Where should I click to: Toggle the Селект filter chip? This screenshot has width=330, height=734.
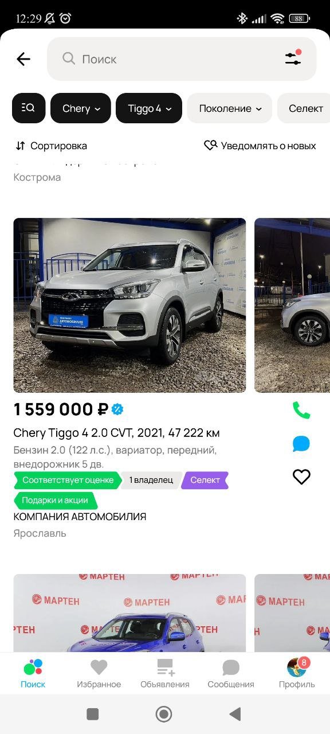pos(305,108)
